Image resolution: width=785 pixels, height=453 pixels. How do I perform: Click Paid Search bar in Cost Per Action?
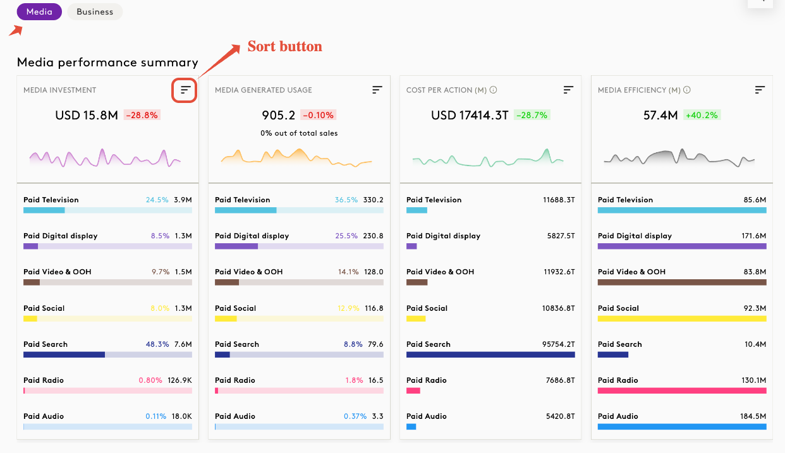(490, 355)
